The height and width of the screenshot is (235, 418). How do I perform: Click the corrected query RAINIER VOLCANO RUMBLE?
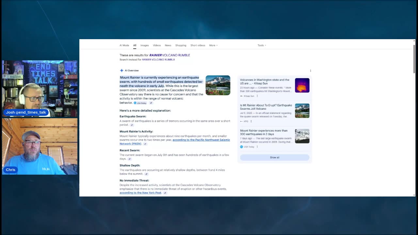point(169,55)
